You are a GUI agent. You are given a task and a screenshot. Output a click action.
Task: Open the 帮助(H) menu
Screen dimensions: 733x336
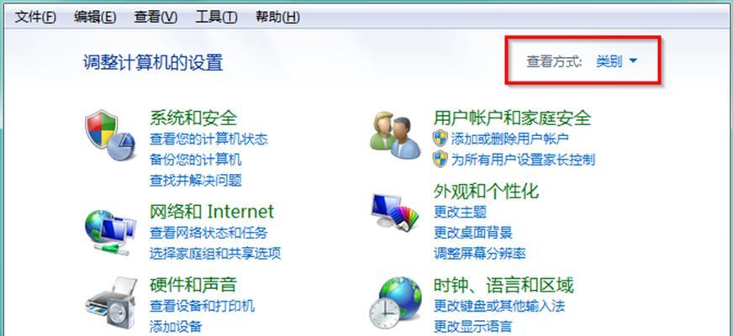(x=277, y=18)
